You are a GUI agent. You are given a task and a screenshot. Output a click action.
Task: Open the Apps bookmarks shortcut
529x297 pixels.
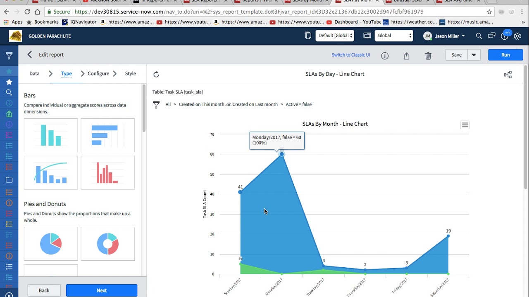tap(13, 22)
